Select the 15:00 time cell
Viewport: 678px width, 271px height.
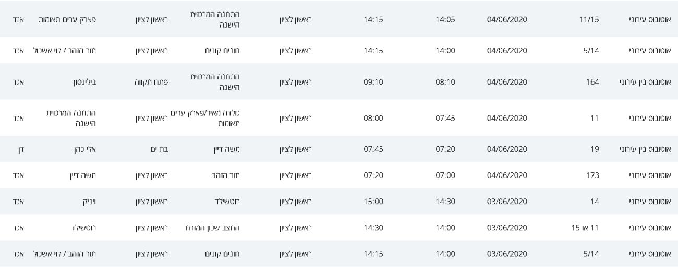(x=373, y=201)
